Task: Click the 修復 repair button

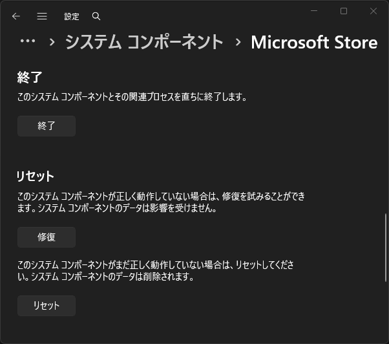Action: click(47, 237)
